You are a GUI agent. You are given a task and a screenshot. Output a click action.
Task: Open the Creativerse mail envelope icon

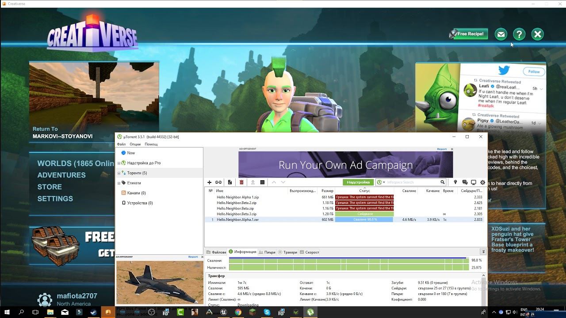click(501, 34)
